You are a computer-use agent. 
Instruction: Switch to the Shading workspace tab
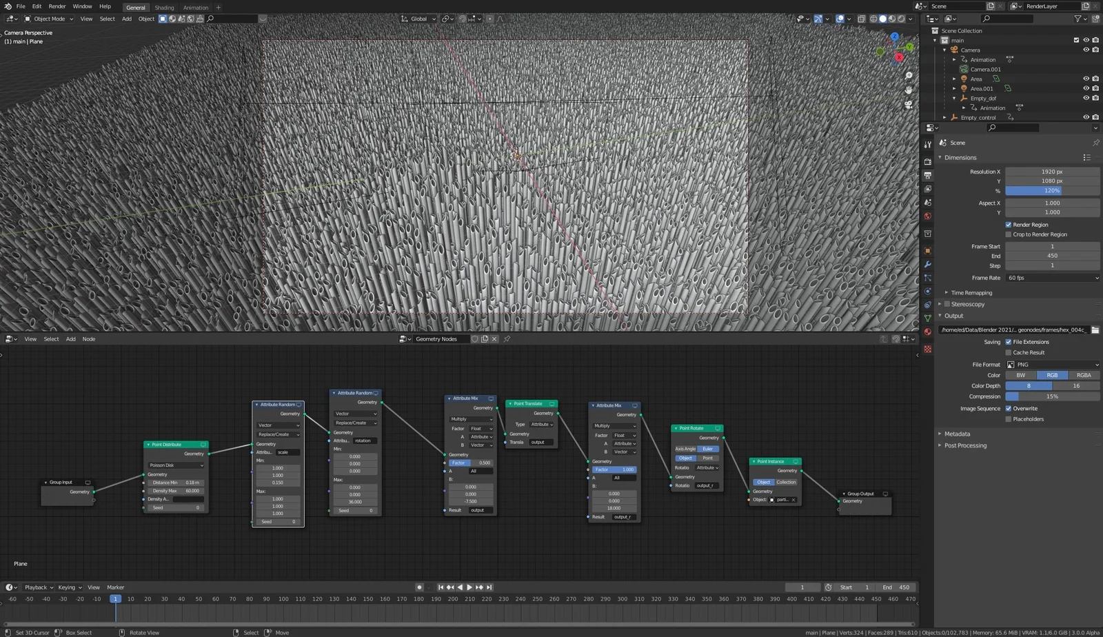(x=165, y=8)
